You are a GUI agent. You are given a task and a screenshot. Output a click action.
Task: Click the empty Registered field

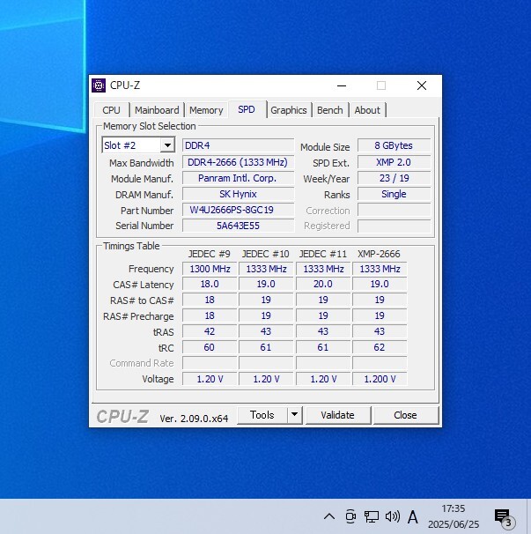pyautogui.click(x=394, y=226)
